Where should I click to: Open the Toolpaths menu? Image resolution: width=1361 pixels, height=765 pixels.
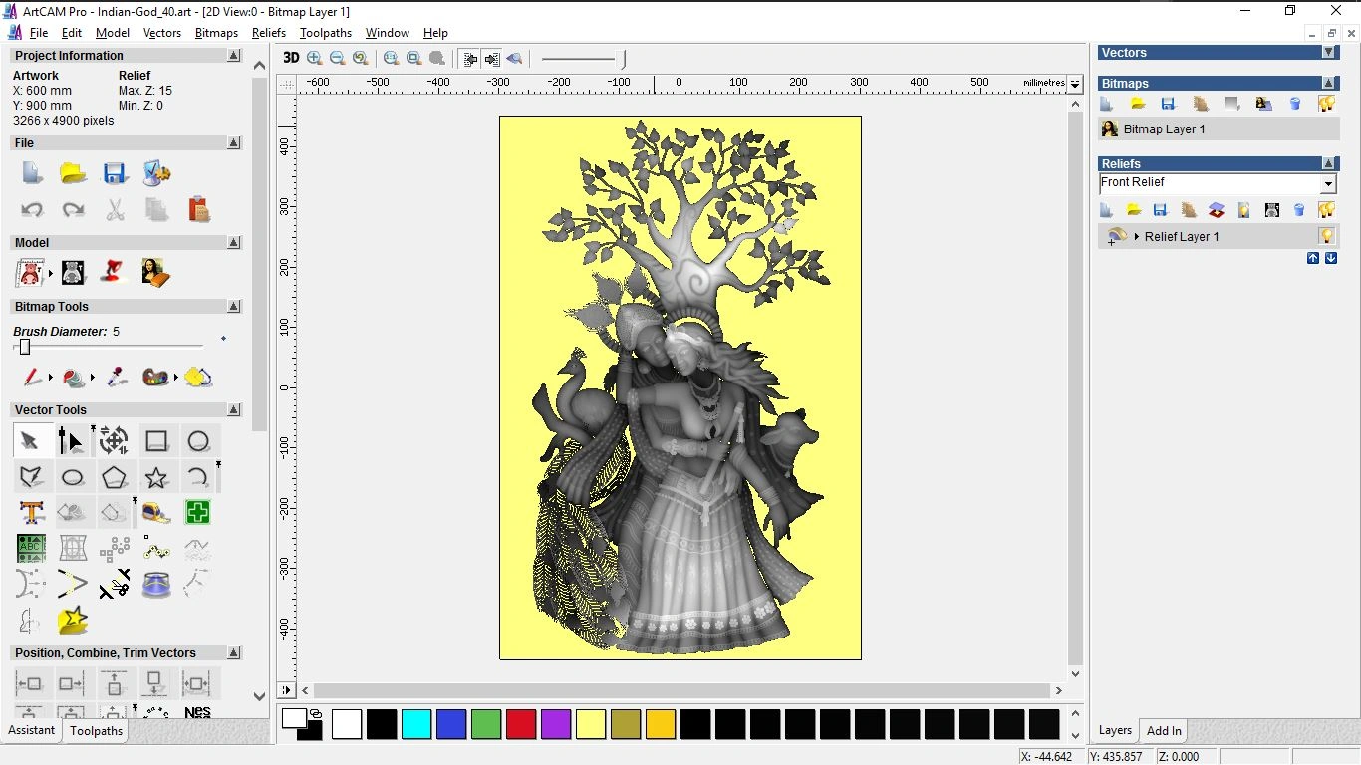click(x=325, y=33)
